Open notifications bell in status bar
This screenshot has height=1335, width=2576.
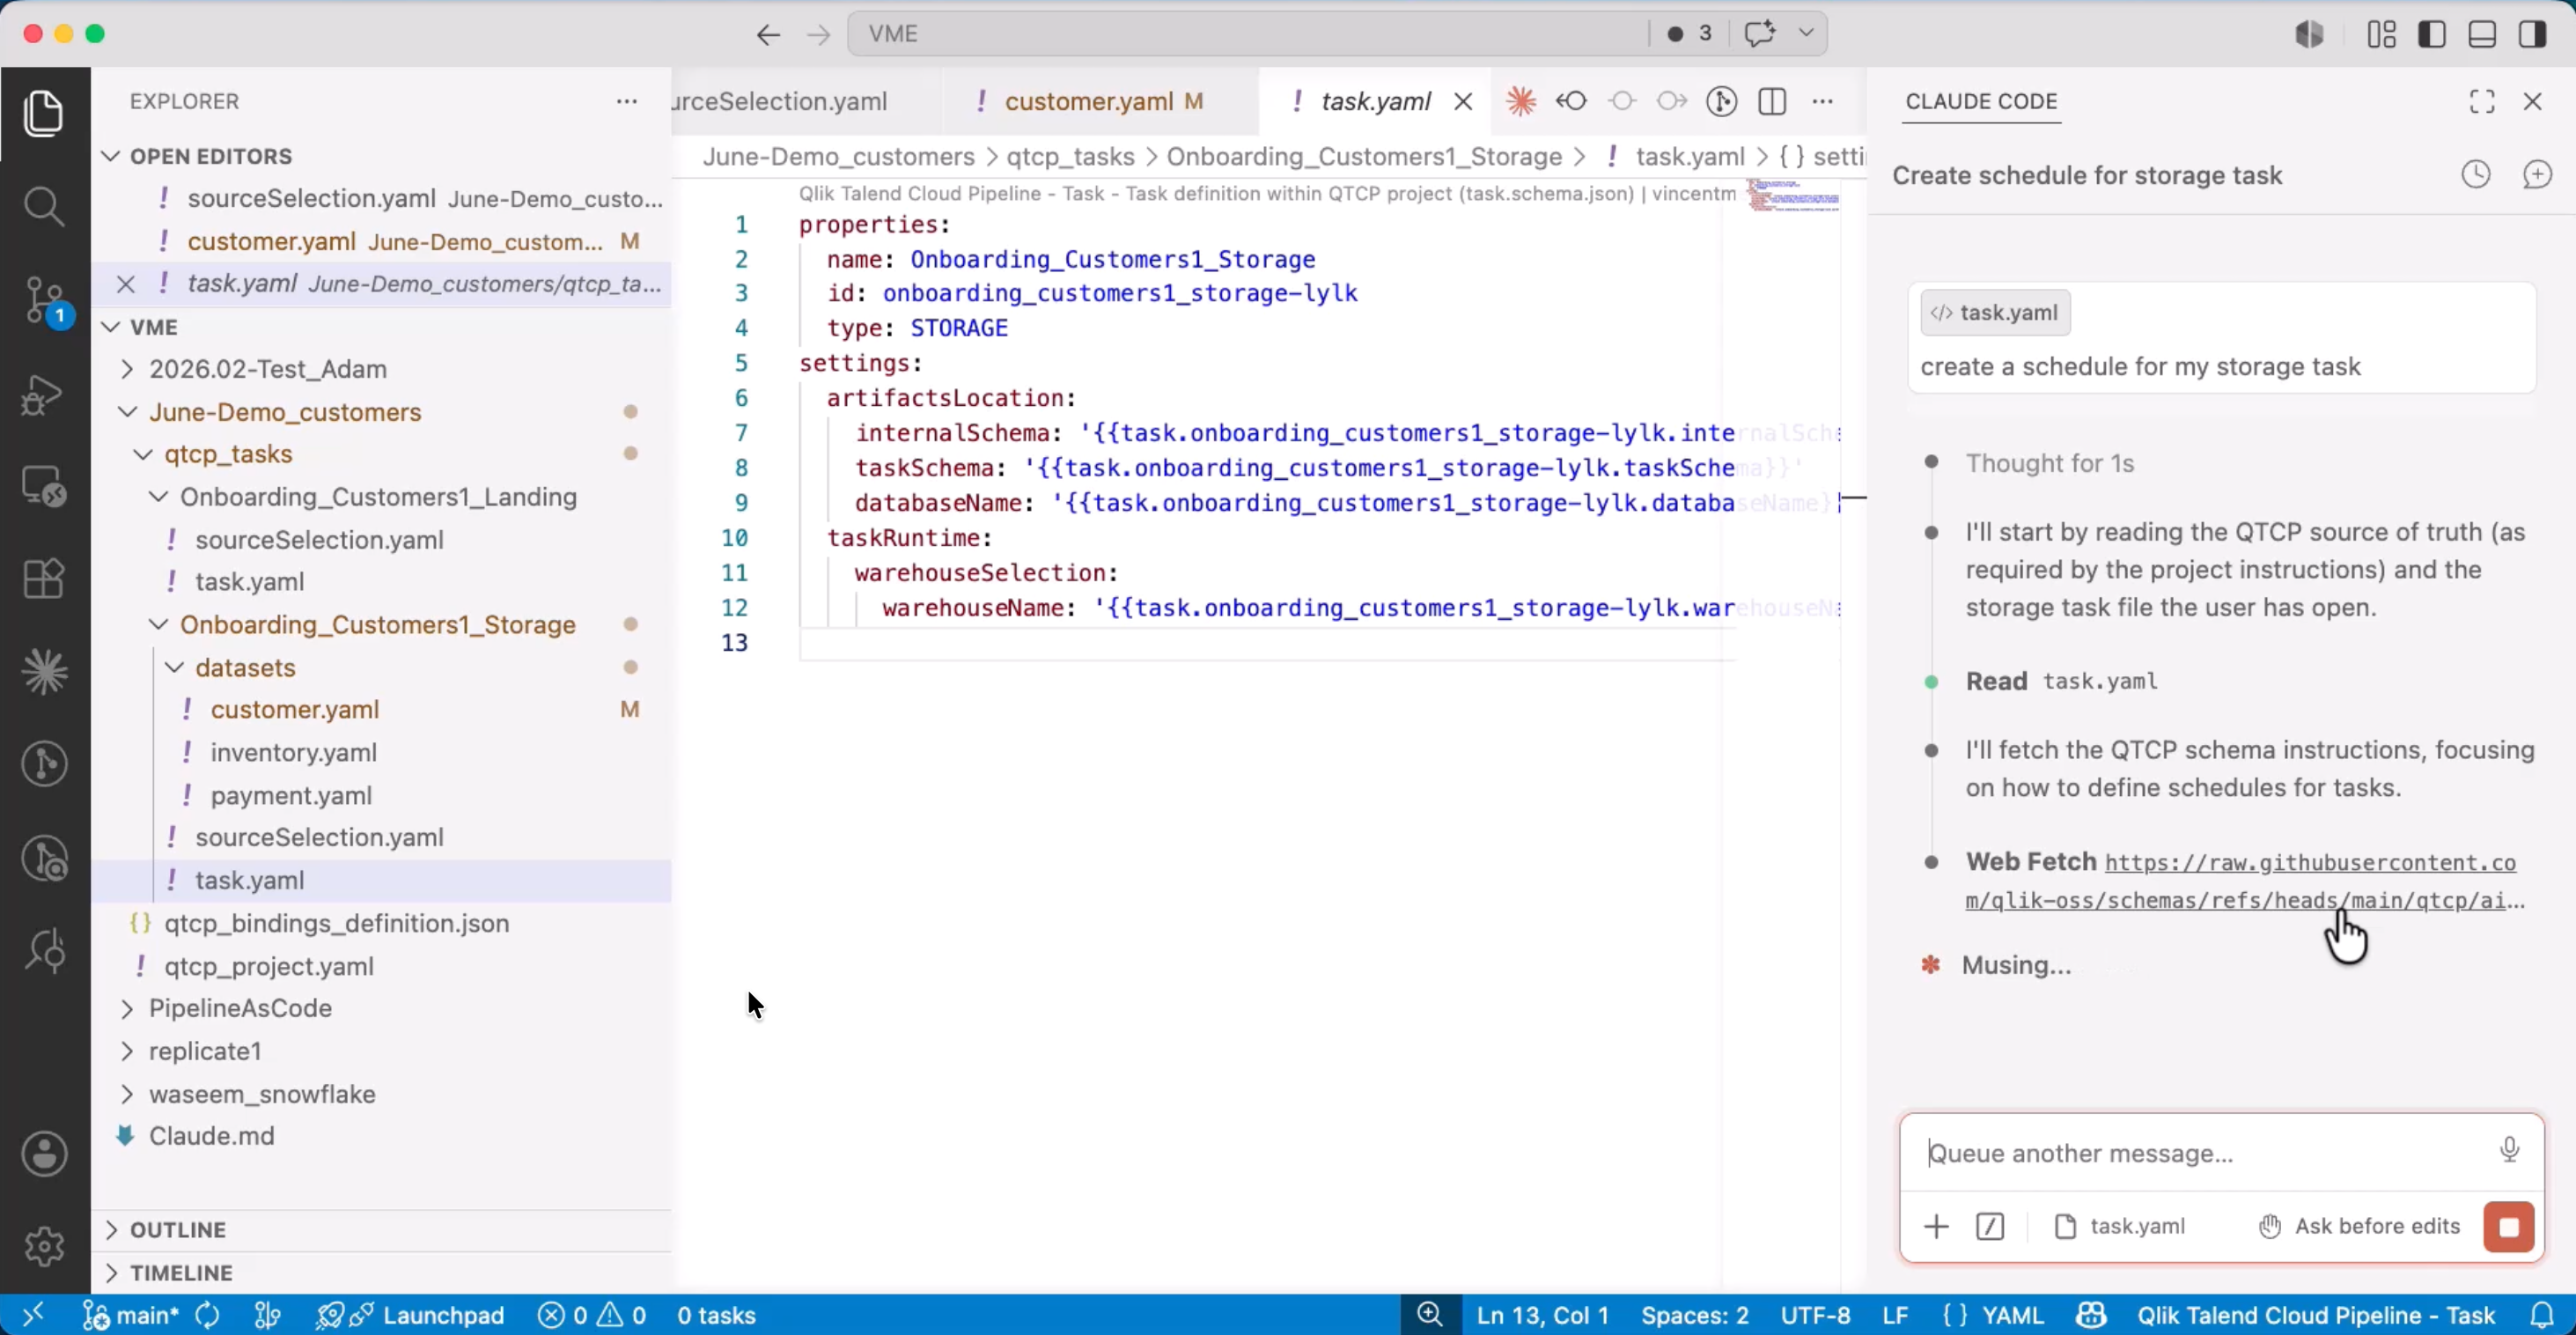2542,1315
